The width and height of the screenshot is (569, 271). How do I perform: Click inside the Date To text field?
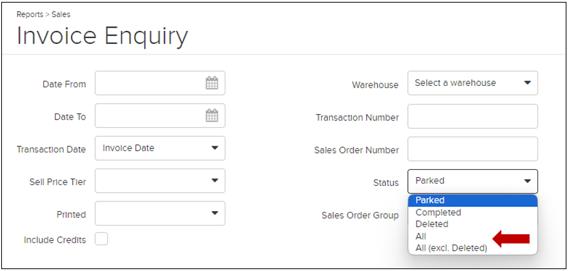(x=150, y=115)
